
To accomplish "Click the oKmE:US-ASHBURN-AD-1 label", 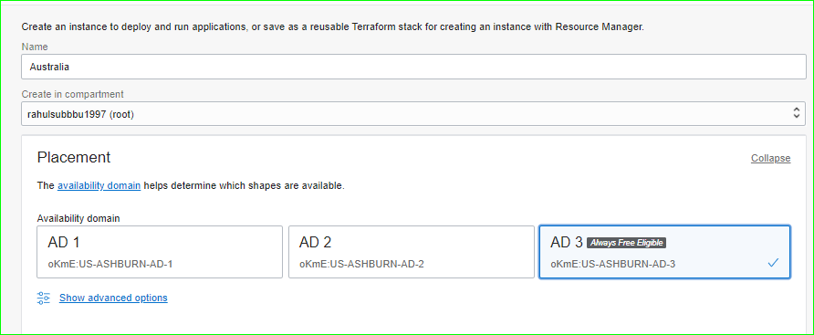I will click(110, 264).
